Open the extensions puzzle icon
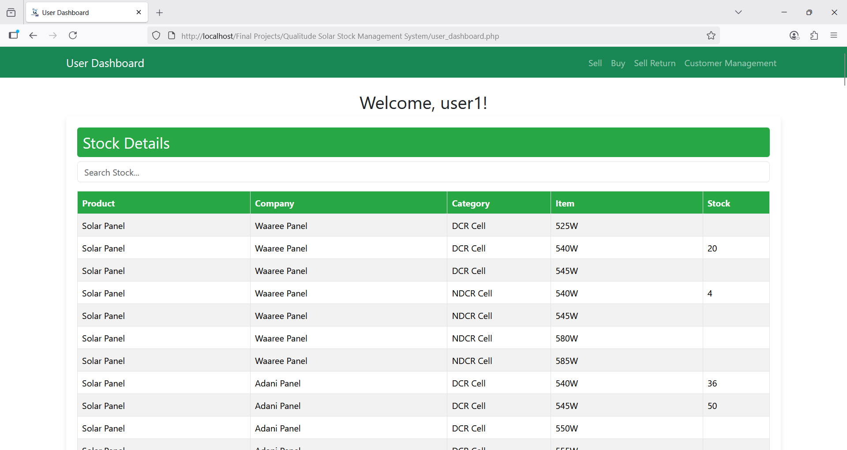The width and height of the screenshot is (847, 450). click(814, 36)
